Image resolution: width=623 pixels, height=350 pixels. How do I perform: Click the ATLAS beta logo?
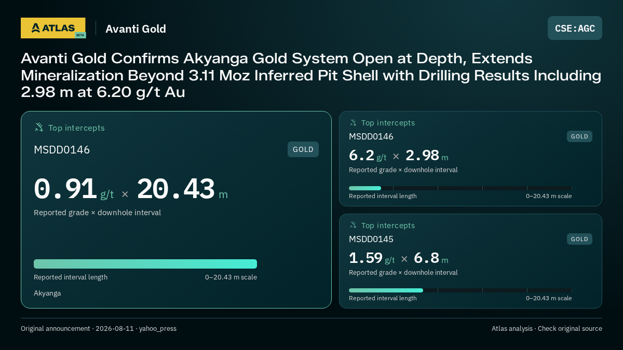coord(53,28)
